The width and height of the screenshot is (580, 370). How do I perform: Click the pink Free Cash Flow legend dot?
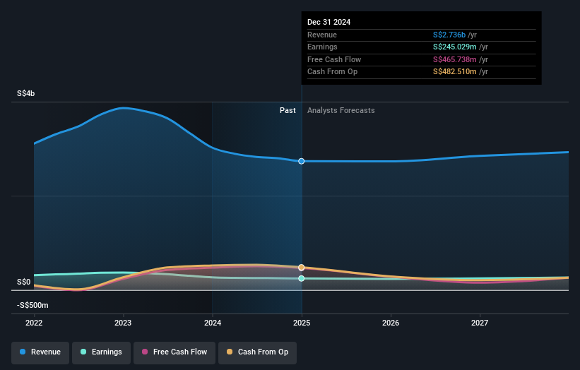[145, 352]
